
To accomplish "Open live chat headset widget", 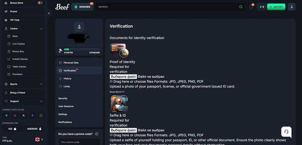I will click(x=286, y=132).
